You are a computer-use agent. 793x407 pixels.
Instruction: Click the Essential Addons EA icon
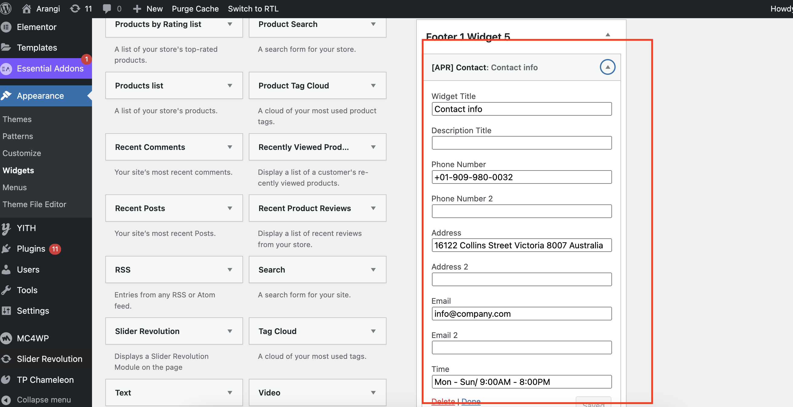click(x=6, y=69)
